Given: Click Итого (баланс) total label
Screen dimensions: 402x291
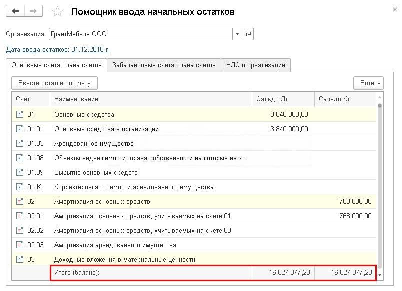Looking at the screenshot, I should tap(77, 273).
